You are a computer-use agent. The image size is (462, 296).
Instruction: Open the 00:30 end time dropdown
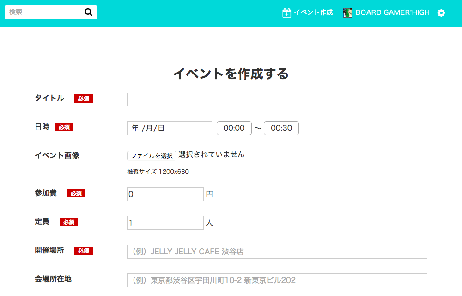[x=281, y=128]
